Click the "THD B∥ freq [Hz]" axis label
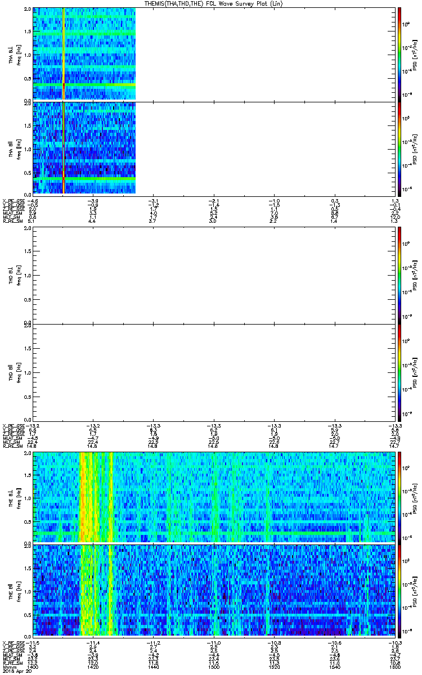The height and width of the screenshot is (675, 422). (x=15, y=372)
